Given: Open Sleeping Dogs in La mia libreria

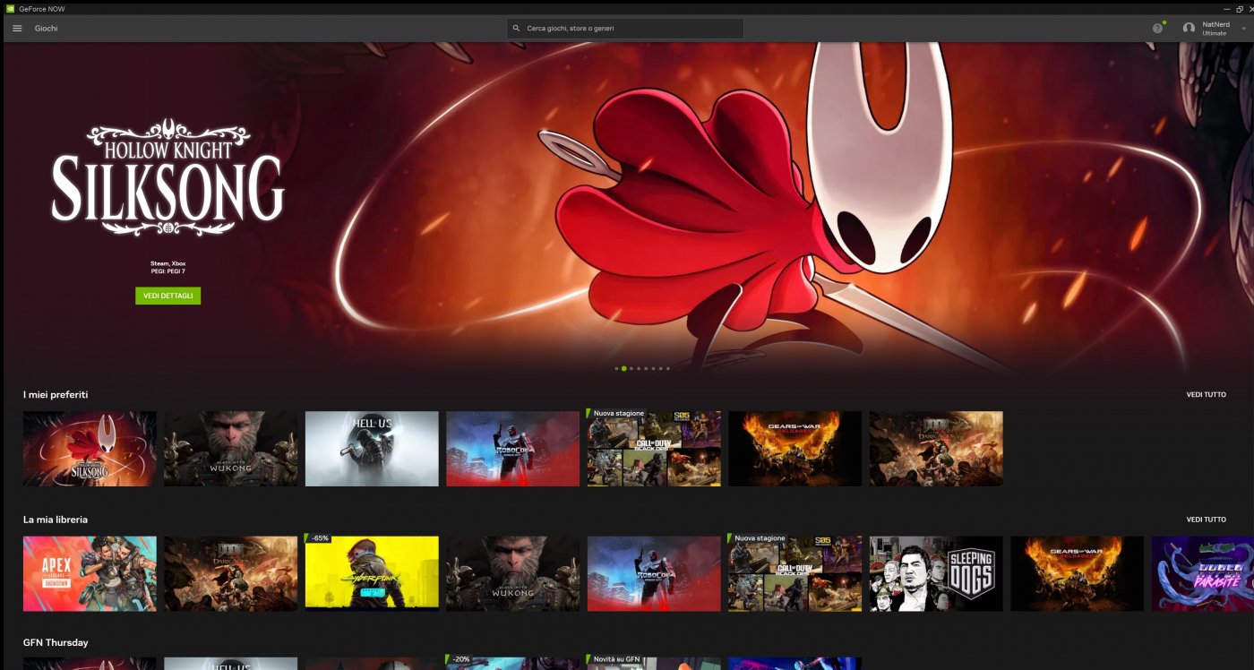Looking at the screenshot, I should coord(936,574).
